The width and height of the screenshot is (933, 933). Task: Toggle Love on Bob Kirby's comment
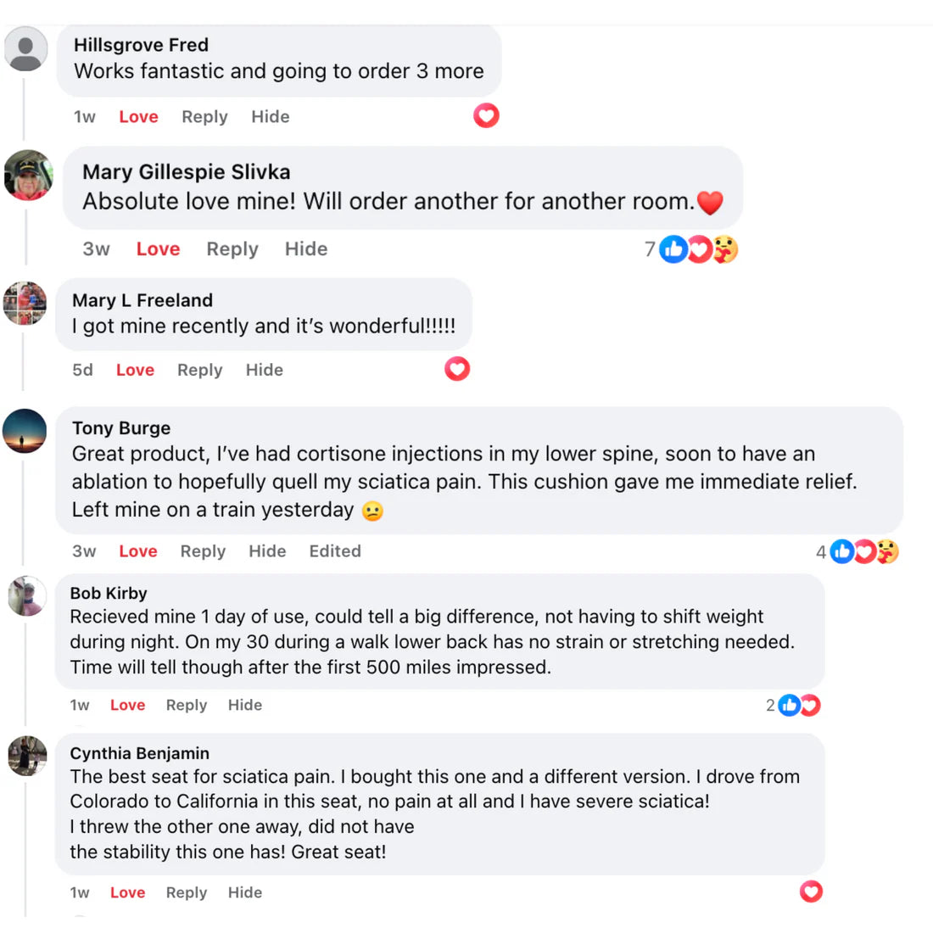pyautogui.click(x=128, y=705)
